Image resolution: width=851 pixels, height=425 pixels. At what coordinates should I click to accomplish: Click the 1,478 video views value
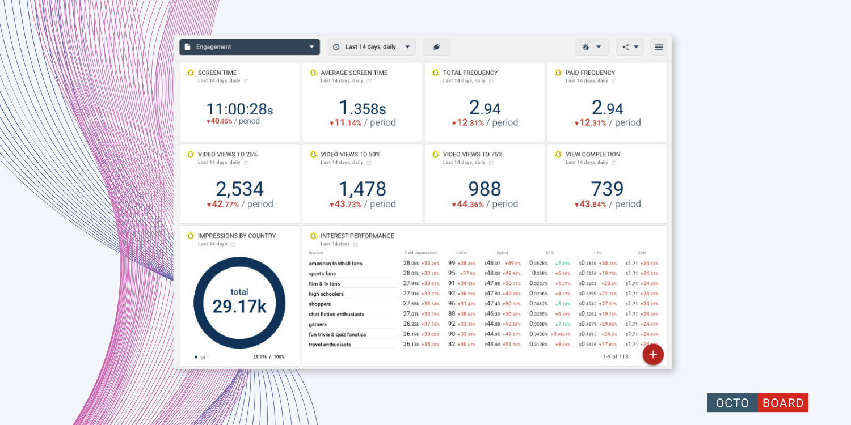[x=362, y=189]
